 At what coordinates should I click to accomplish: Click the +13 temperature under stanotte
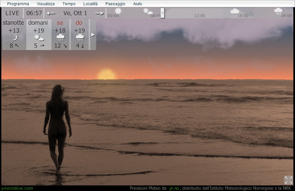point(14,30)
